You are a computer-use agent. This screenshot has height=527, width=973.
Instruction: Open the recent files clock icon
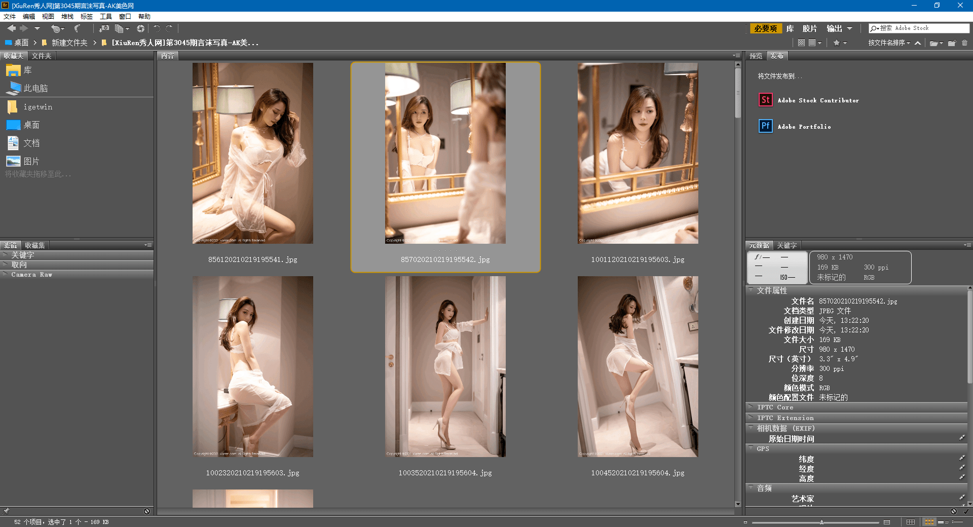(x=57, y=28)
